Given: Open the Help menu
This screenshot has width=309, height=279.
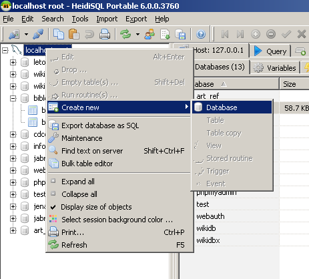Looking at the screenshot, I should pos(162,19).
